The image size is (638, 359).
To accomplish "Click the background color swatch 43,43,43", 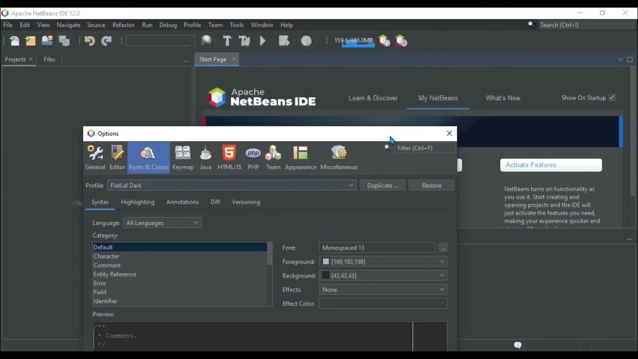I will [326, 276].
